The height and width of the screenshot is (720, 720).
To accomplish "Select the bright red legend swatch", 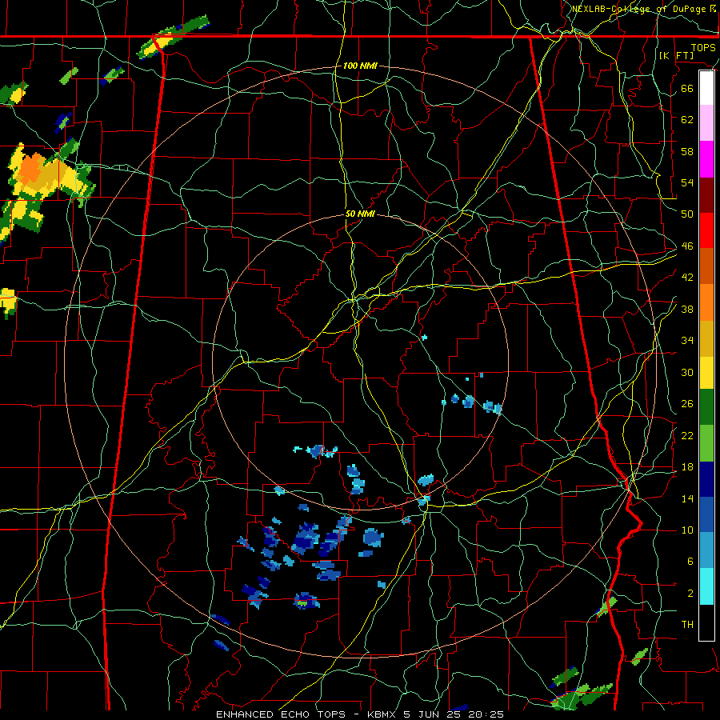I will click(x=706, y=230).
